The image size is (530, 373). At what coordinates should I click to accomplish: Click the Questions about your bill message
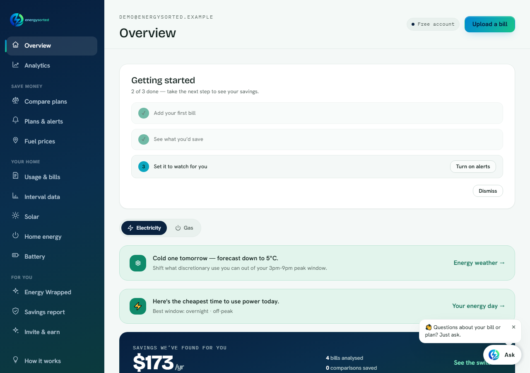coord(463,331)
